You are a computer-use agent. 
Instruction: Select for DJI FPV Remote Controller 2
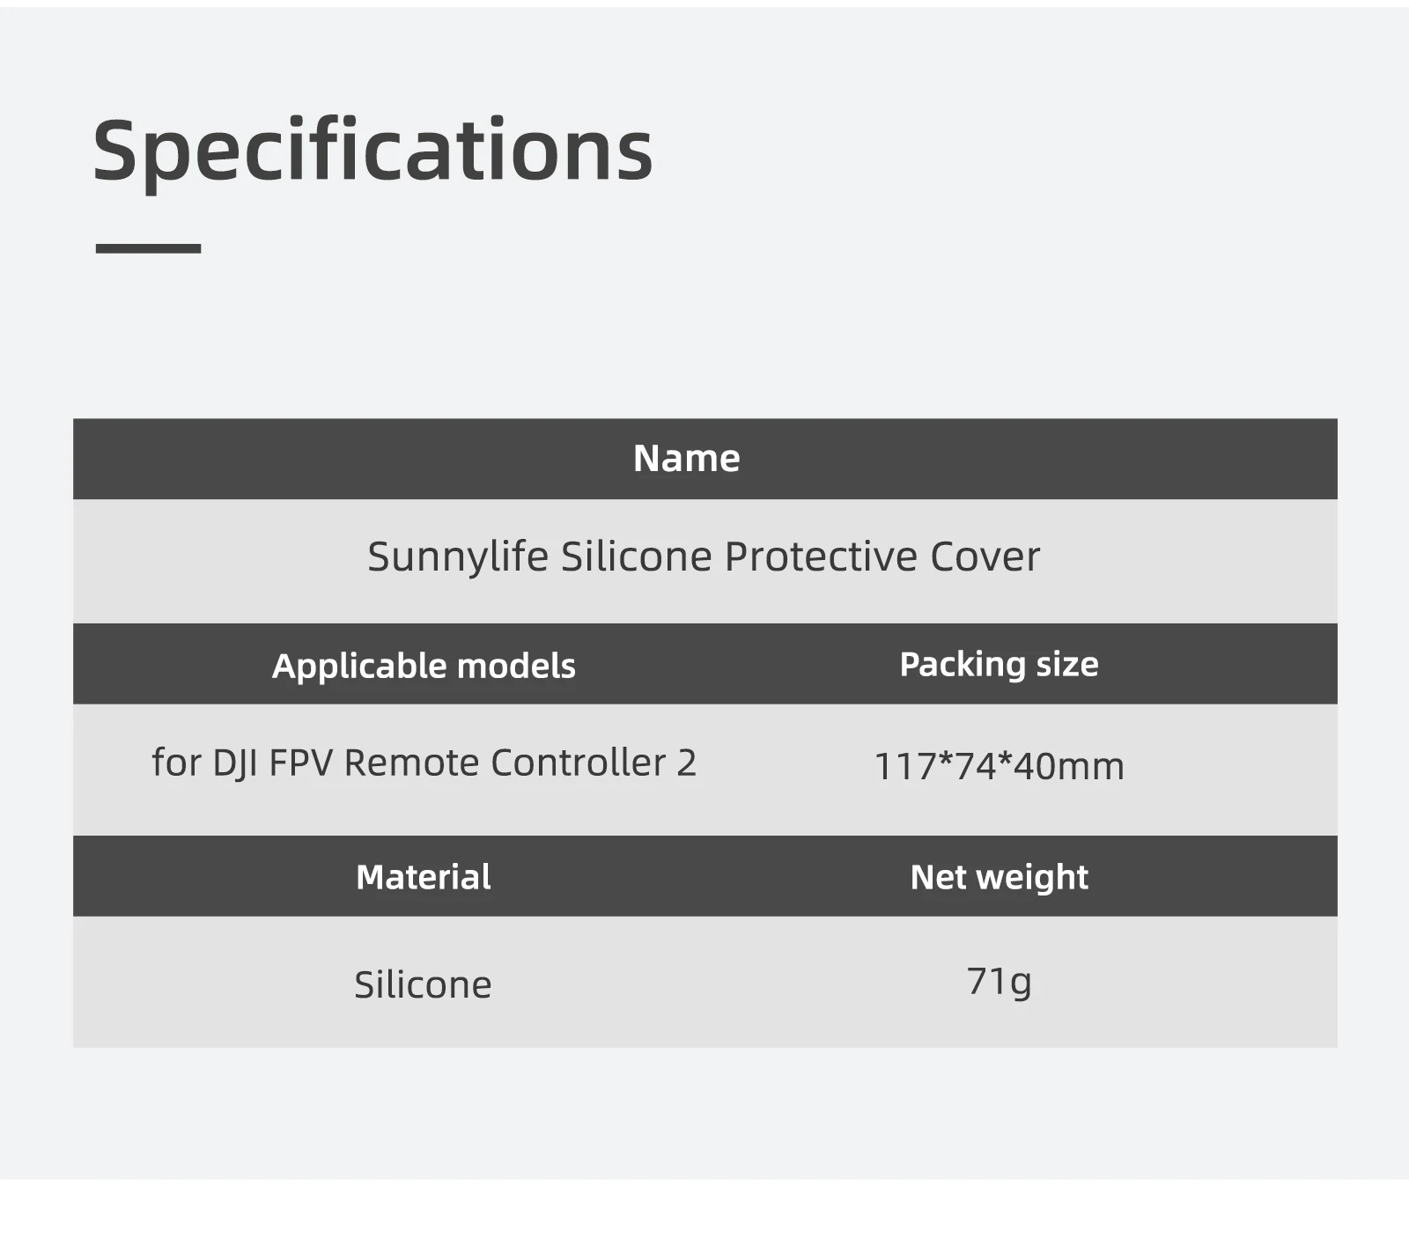coord(424,763)
